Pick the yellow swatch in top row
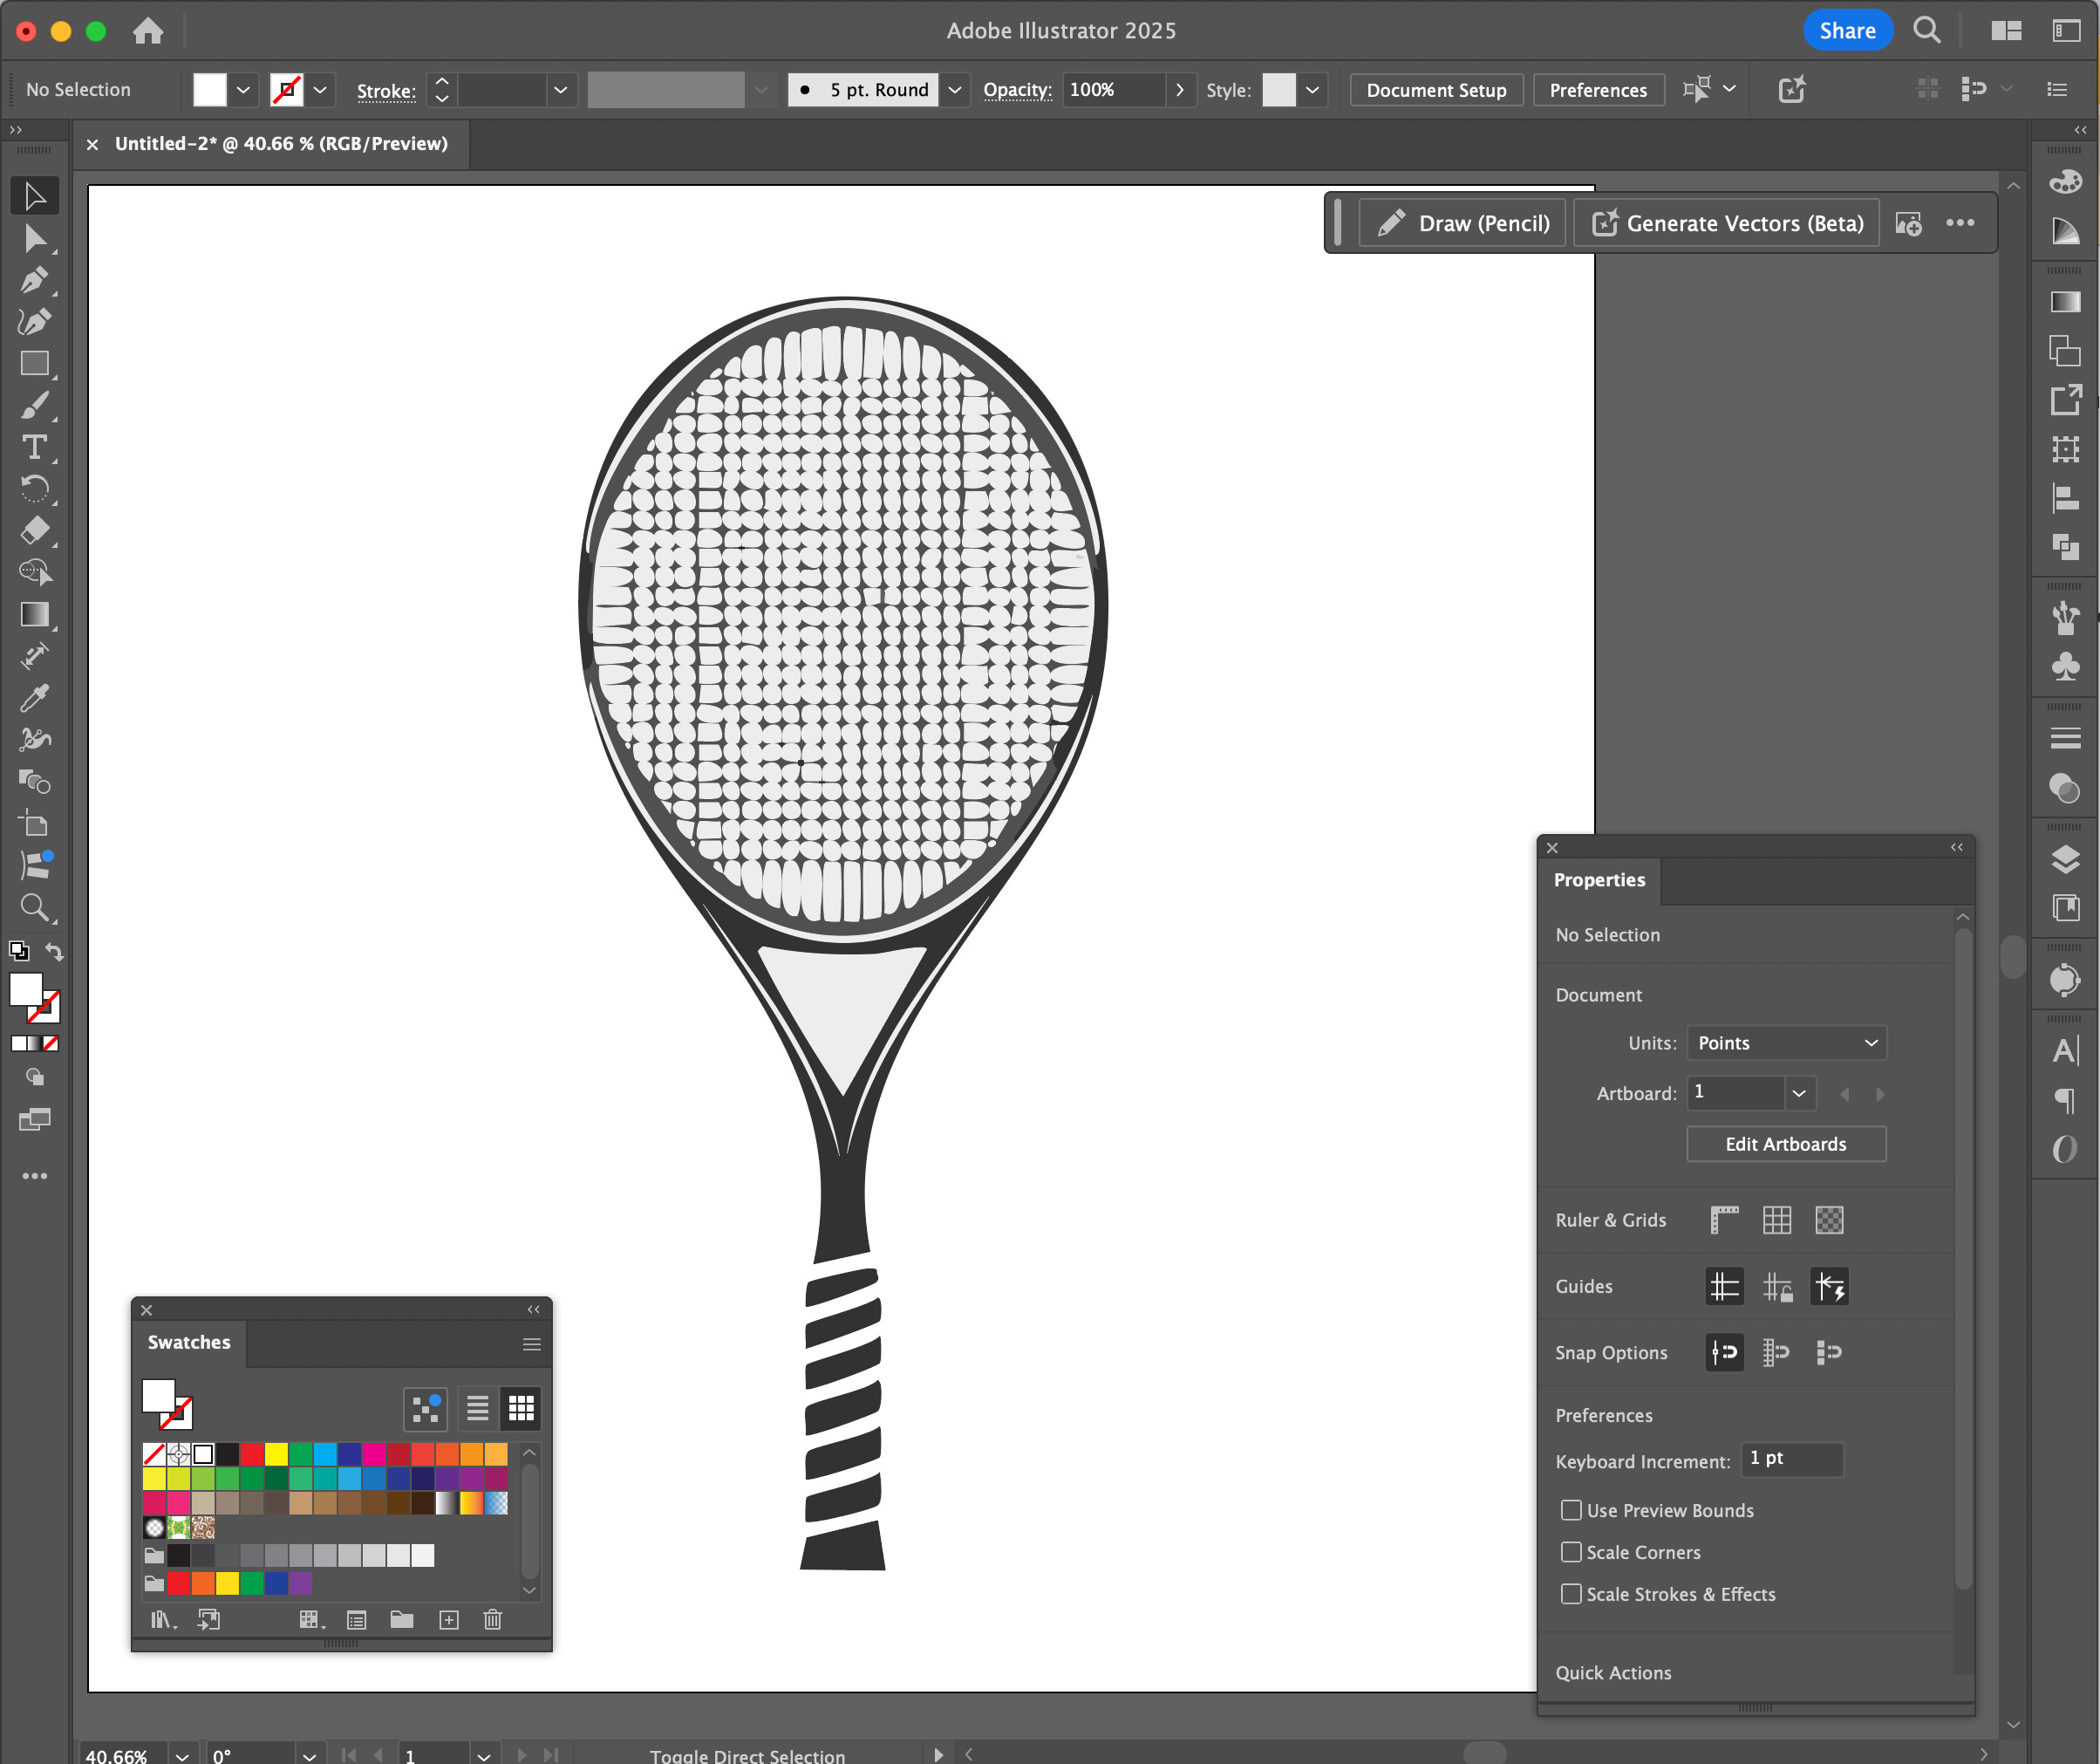This screenshot has width=2100, height=1764. tap(276, 1453)
